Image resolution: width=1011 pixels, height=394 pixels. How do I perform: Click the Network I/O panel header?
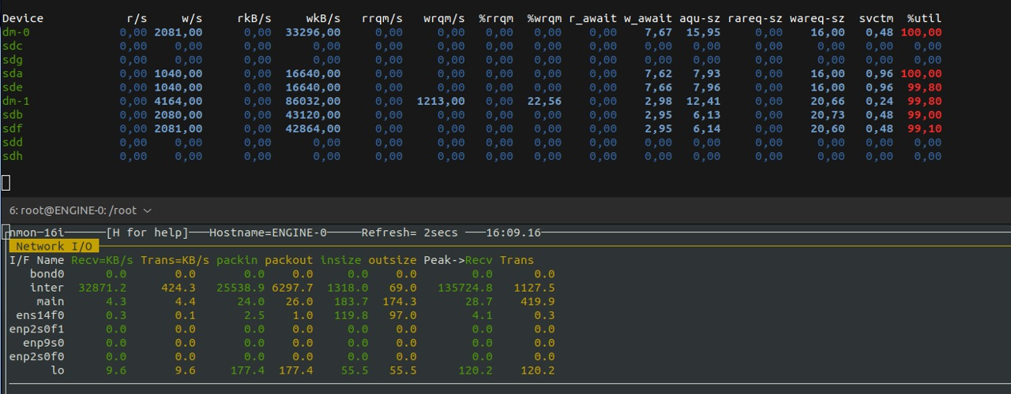(54, 247)
